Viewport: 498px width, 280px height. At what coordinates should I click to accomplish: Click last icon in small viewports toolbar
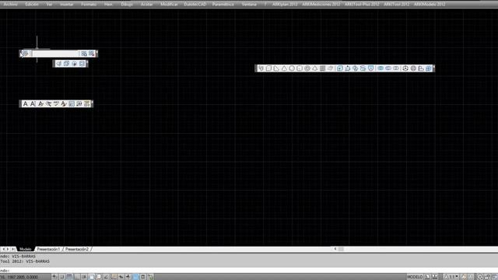pos(82,64)
